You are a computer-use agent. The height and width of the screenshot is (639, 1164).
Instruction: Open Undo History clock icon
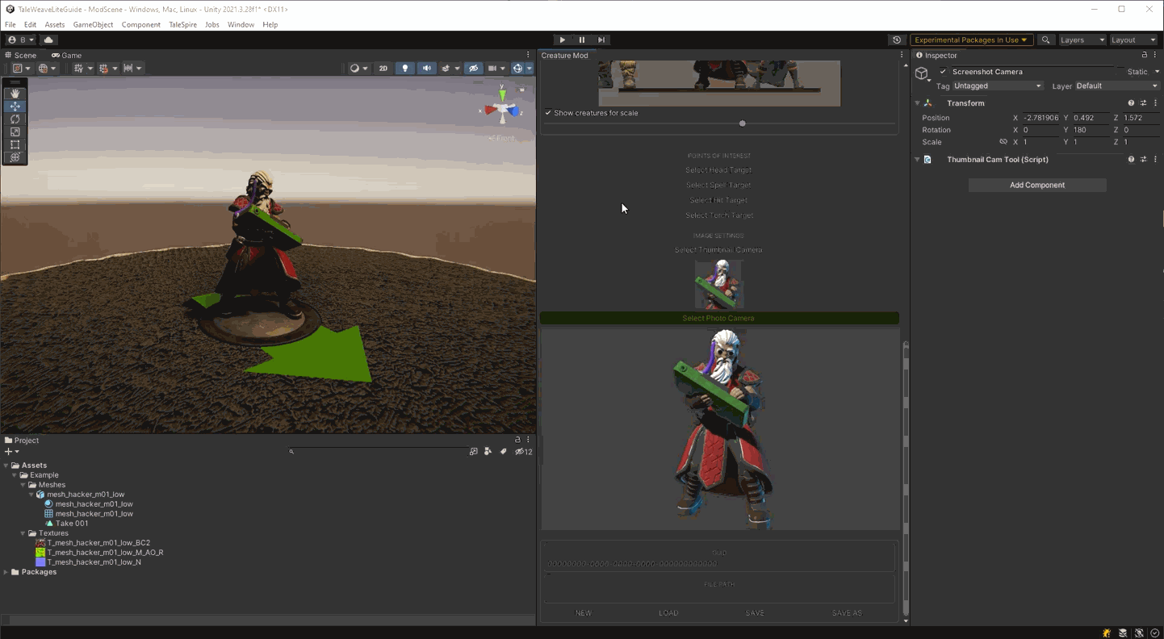pyautogui.click(x=897, y=40)
